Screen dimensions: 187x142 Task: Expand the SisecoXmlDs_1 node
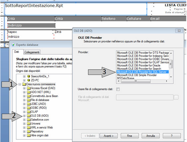click(x=24, y=76)
